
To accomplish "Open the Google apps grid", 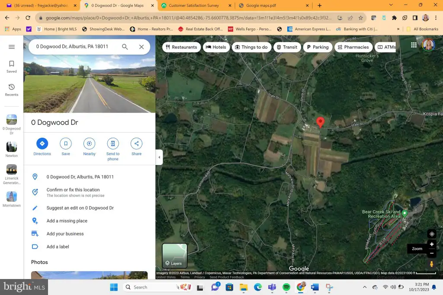I will click(414, 45).
